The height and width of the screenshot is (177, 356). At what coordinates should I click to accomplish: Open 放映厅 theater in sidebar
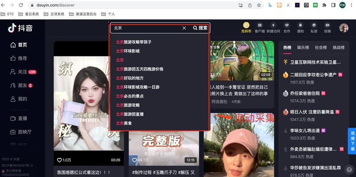click(x=21, y=132)
